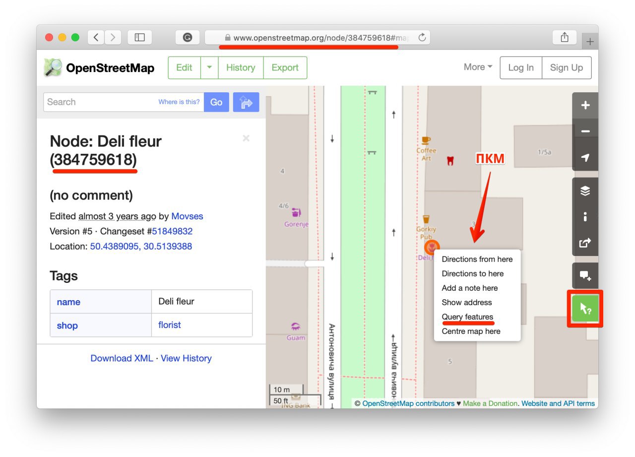Click the Edit button
635x457 pixels.
click(184, 68)
